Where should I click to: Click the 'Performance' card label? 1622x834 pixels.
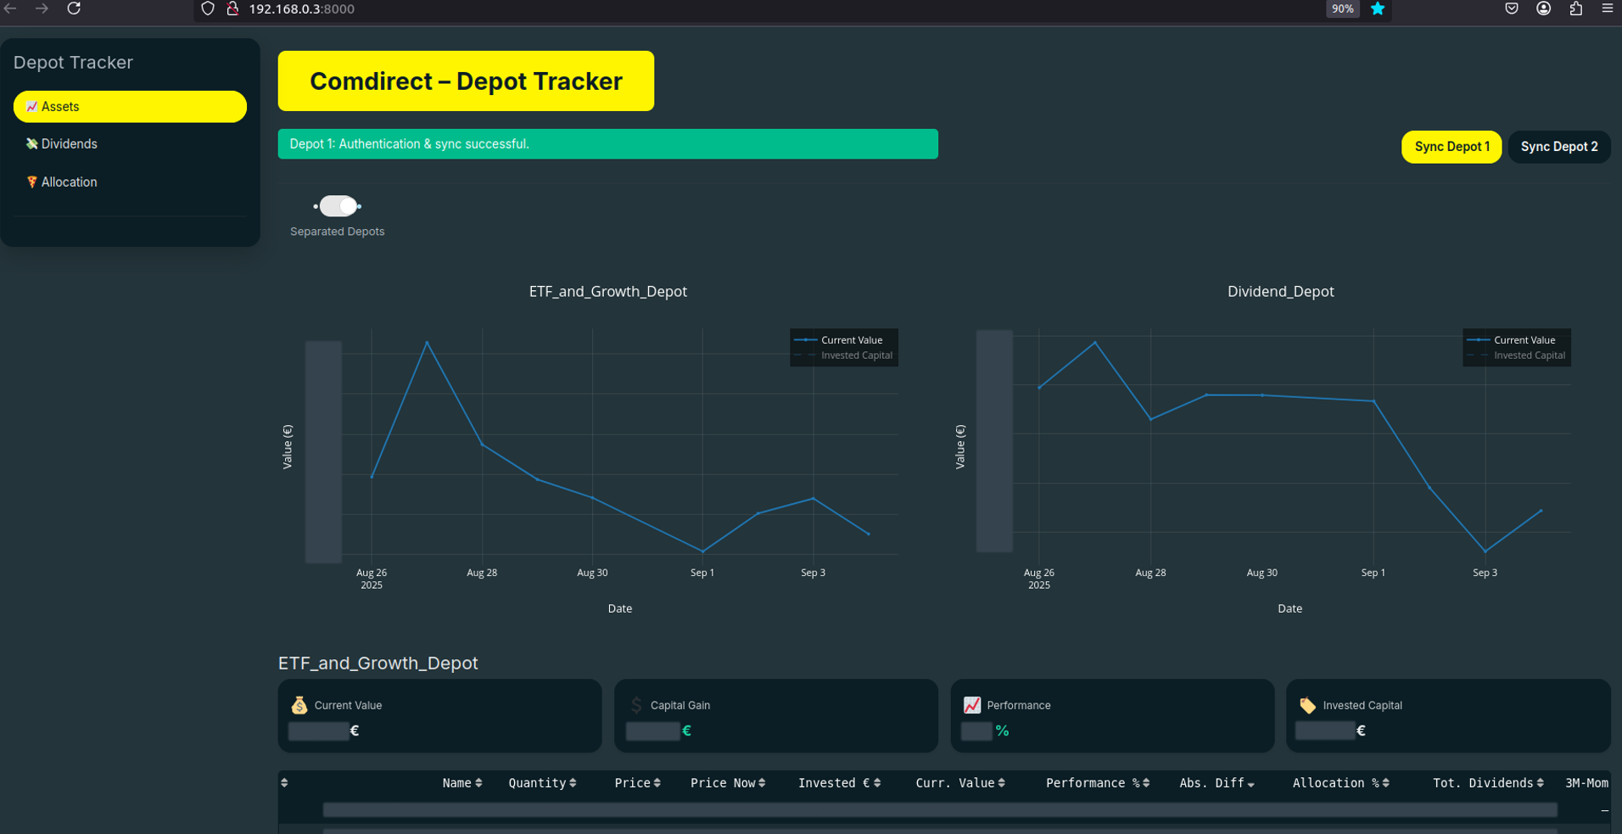click(x=1019, y=706)
